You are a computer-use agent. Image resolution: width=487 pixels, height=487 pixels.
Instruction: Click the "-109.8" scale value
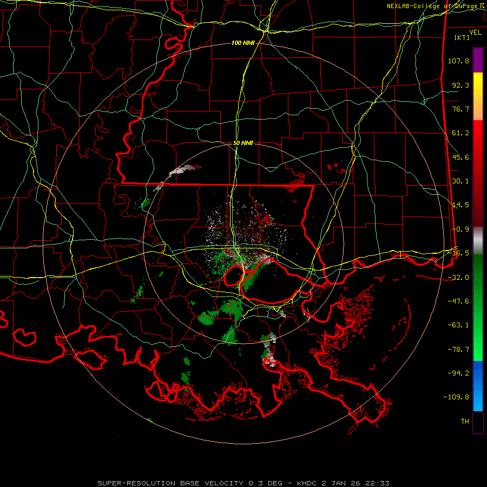[x=456, y=397]
